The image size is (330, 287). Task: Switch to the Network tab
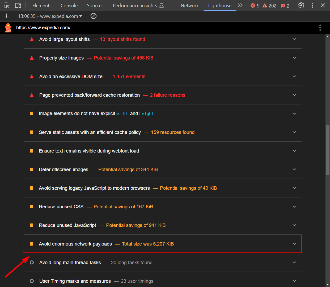[x=190, y=6]
